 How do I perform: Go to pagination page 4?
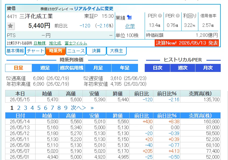tap(32, 108)
